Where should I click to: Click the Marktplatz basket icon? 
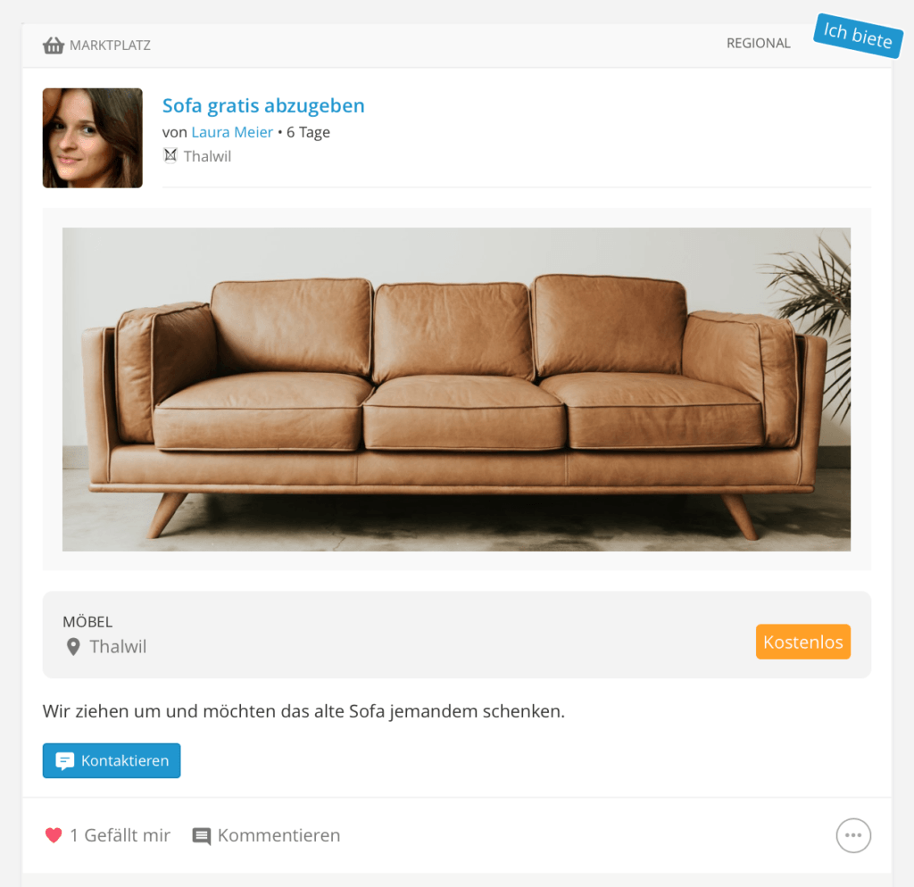click(54, 45)
